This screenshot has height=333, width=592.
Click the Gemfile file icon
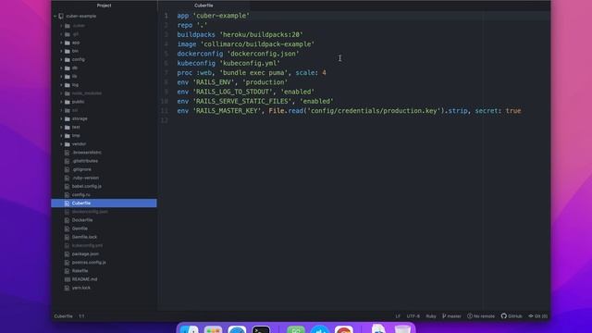67,228
